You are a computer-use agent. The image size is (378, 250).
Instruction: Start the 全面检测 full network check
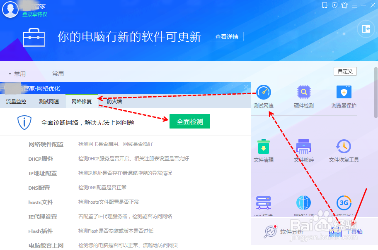[189, 121]
